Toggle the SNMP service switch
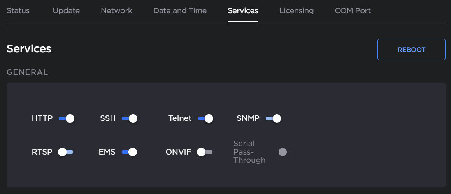451x194 pixels. tap(273, 118)
